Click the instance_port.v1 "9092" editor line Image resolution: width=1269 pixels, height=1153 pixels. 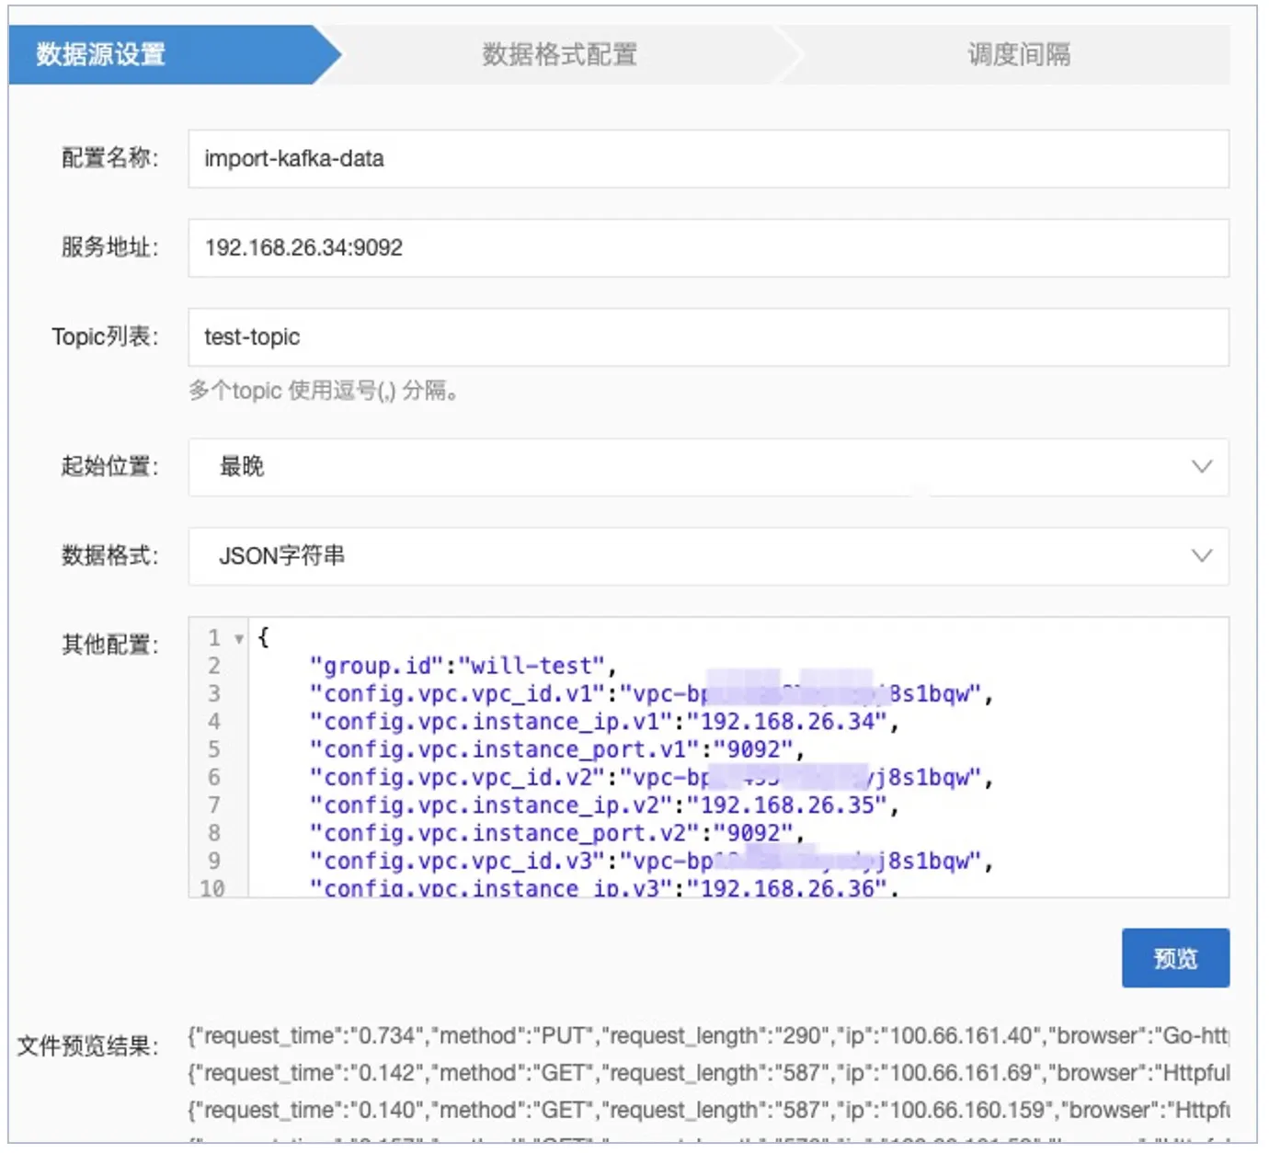point(556,749)
